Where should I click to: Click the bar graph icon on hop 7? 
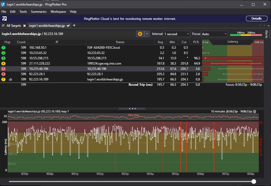11,79
